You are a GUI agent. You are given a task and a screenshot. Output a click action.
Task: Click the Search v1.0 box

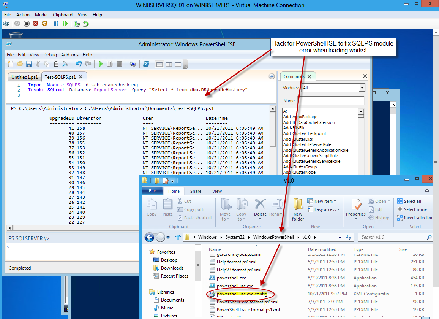pyautogui.click(x=395, y=237)
